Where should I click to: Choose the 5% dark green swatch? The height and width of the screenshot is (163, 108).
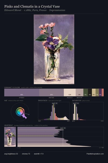coord(86,92)
